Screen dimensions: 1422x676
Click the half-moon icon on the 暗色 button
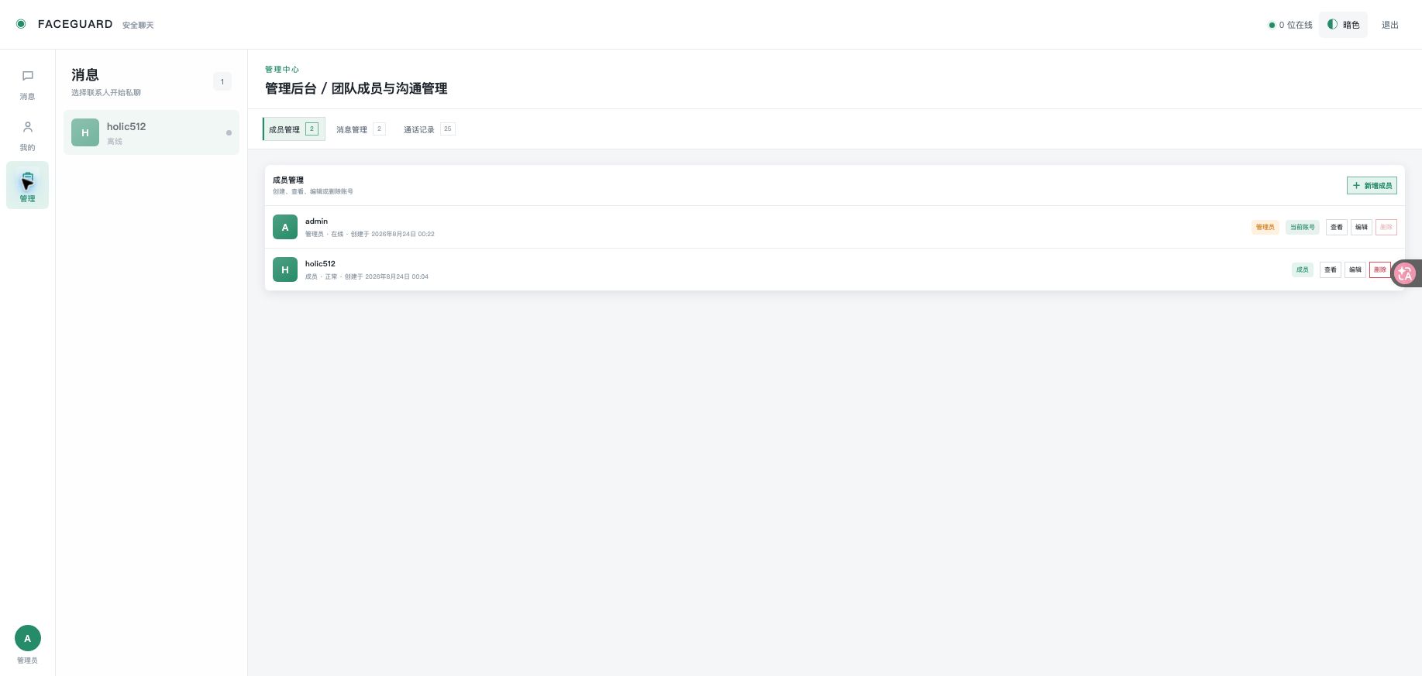coord(1332,24)
